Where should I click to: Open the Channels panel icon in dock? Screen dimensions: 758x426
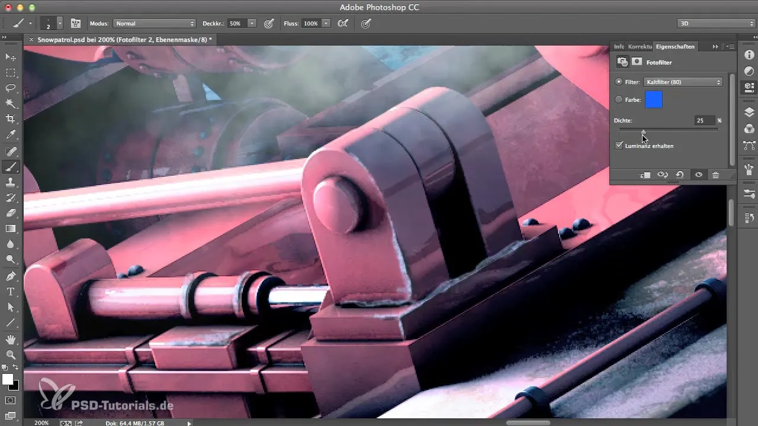[x=749, y=128]
